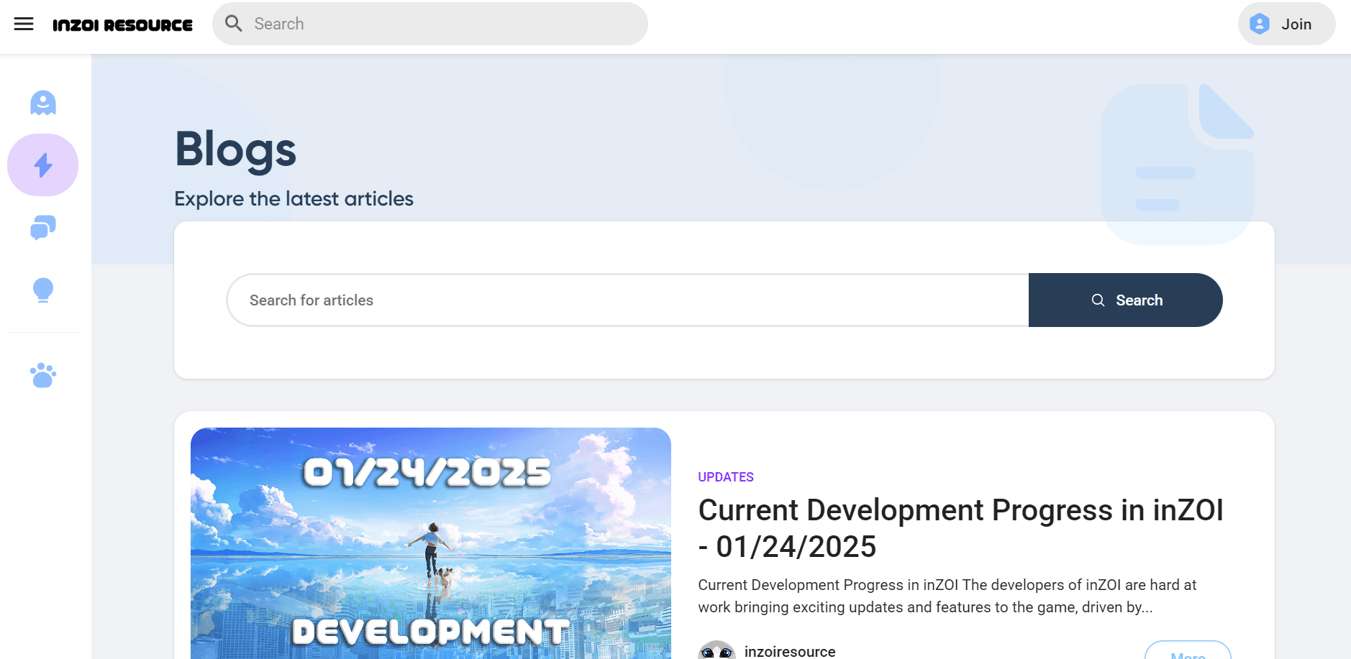The height and width of the screenshot is (659, 1351).
Task: Click the magnifier icon in top search bar
Action: click(x=233, y=24)
